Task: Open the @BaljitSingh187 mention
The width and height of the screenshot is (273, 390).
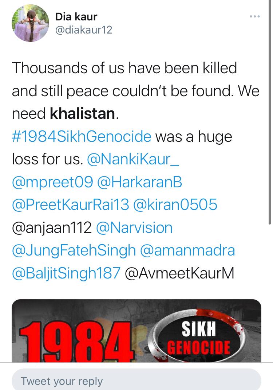Action: 66,273
